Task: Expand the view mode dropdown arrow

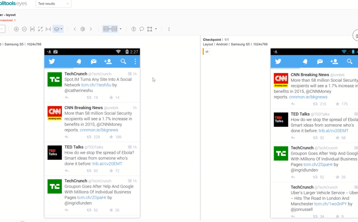Action: click(x=121, y=29)
